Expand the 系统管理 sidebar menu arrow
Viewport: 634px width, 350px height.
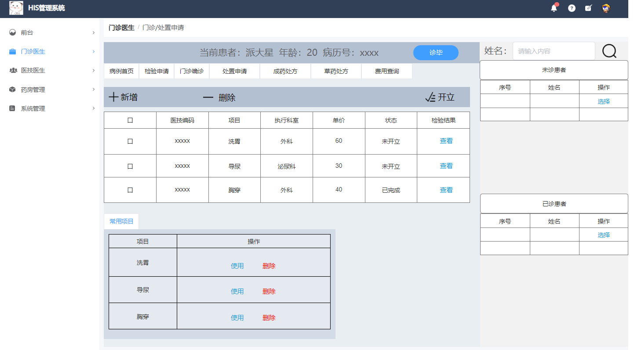click(93, 108)
